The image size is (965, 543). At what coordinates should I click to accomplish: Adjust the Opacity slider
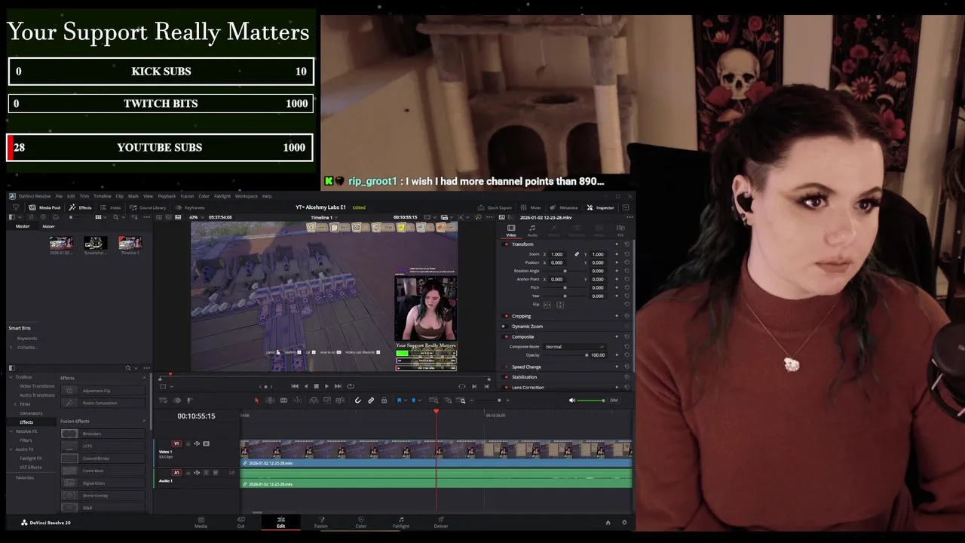point(565,355)
